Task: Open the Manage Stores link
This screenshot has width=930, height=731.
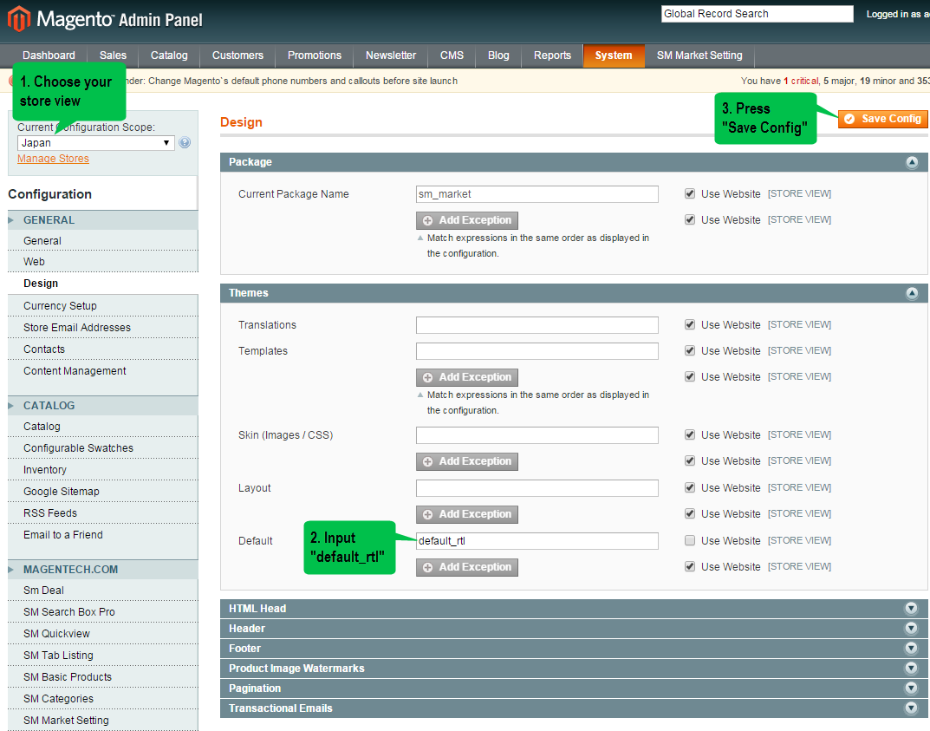Action: (54, 159)
